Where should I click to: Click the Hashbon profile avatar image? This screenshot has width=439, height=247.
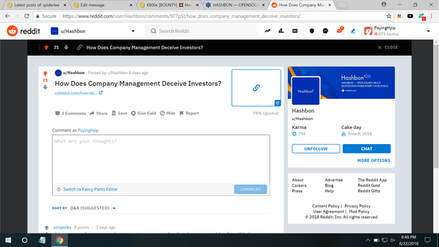click(x=305, y=91)
